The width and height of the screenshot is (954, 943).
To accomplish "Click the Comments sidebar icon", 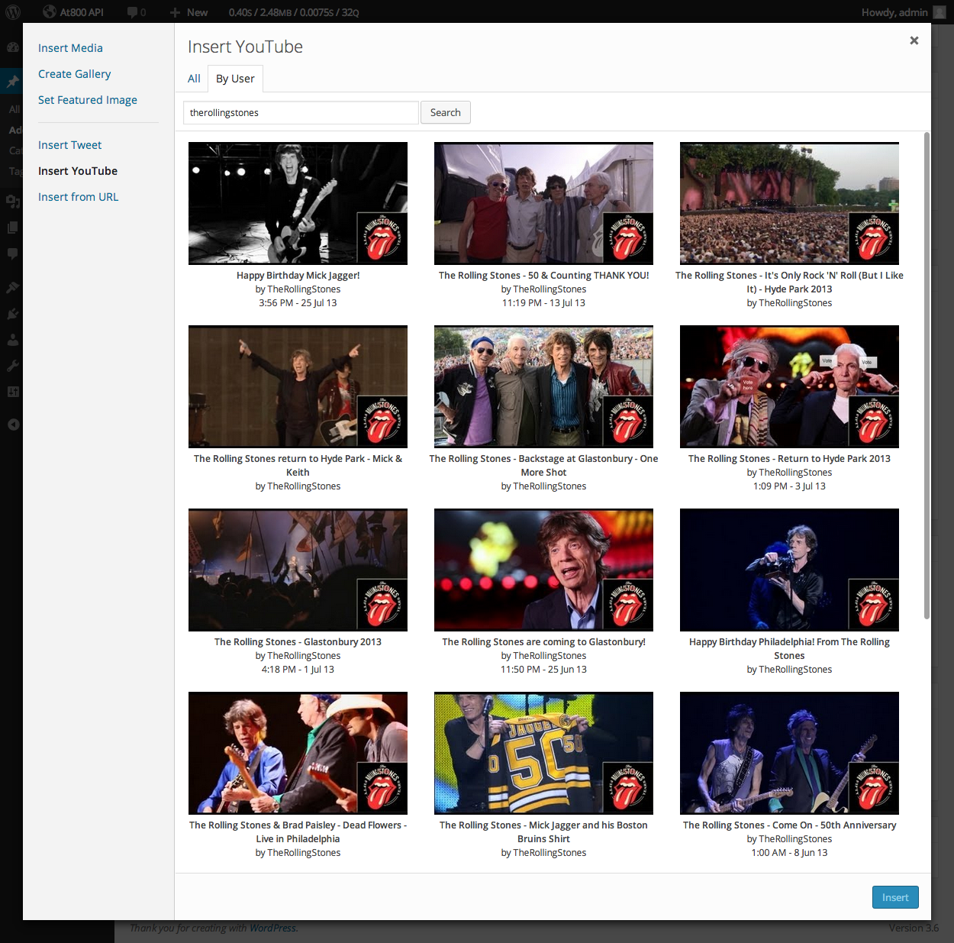I will coord(13,254).
